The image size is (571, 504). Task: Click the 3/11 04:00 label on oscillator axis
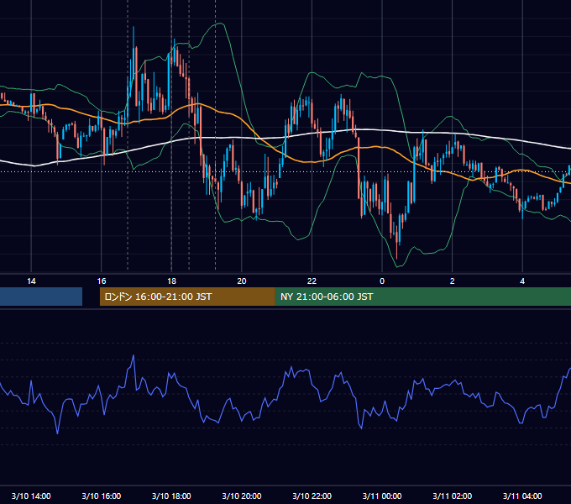point(522,496)
